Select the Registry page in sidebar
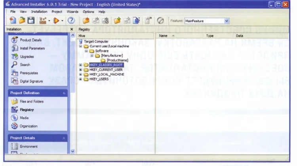 coord(23,109)
